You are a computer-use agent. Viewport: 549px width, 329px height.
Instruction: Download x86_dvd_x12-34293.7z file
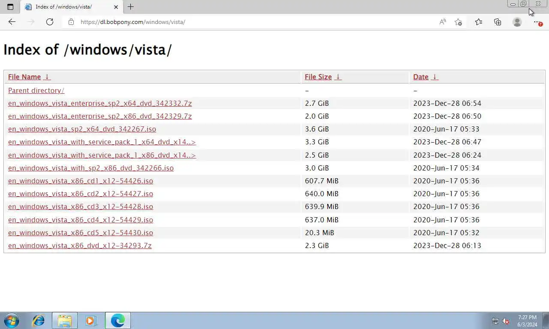[80, 245]
